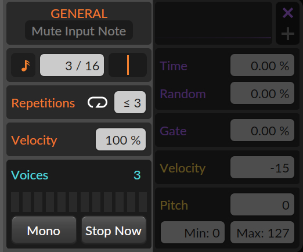Toggle the Mute Input Note button

[79, 31]
